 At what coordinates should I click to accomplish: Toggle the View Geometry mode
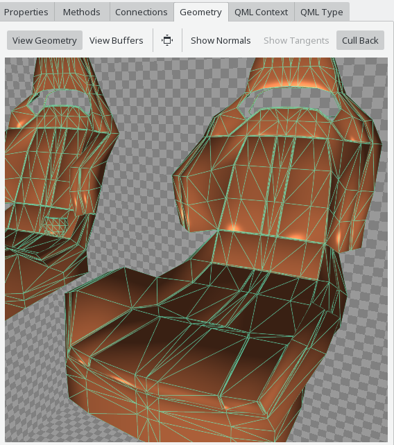click(44, 40)
